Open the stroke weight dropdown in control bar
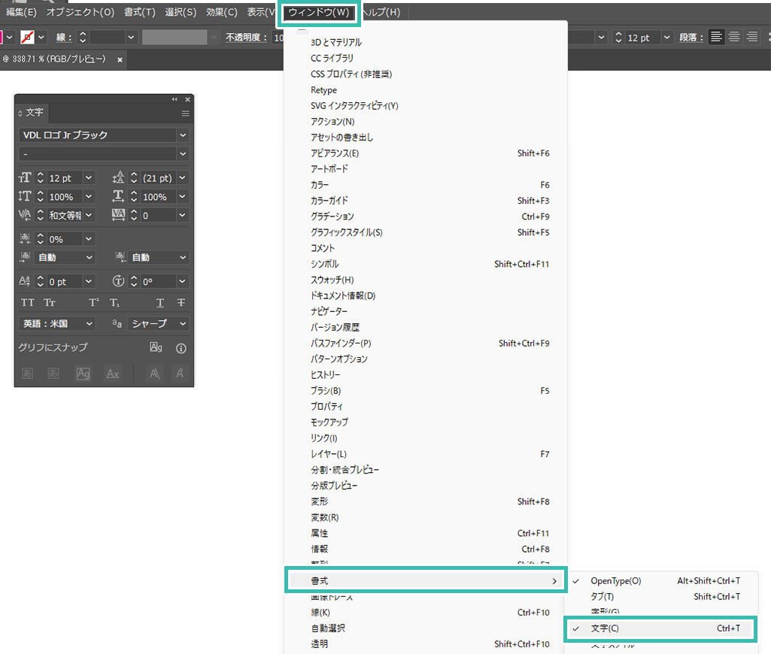Screen dimensions: 771x654 pyautogui.click(x=131, y=37)
